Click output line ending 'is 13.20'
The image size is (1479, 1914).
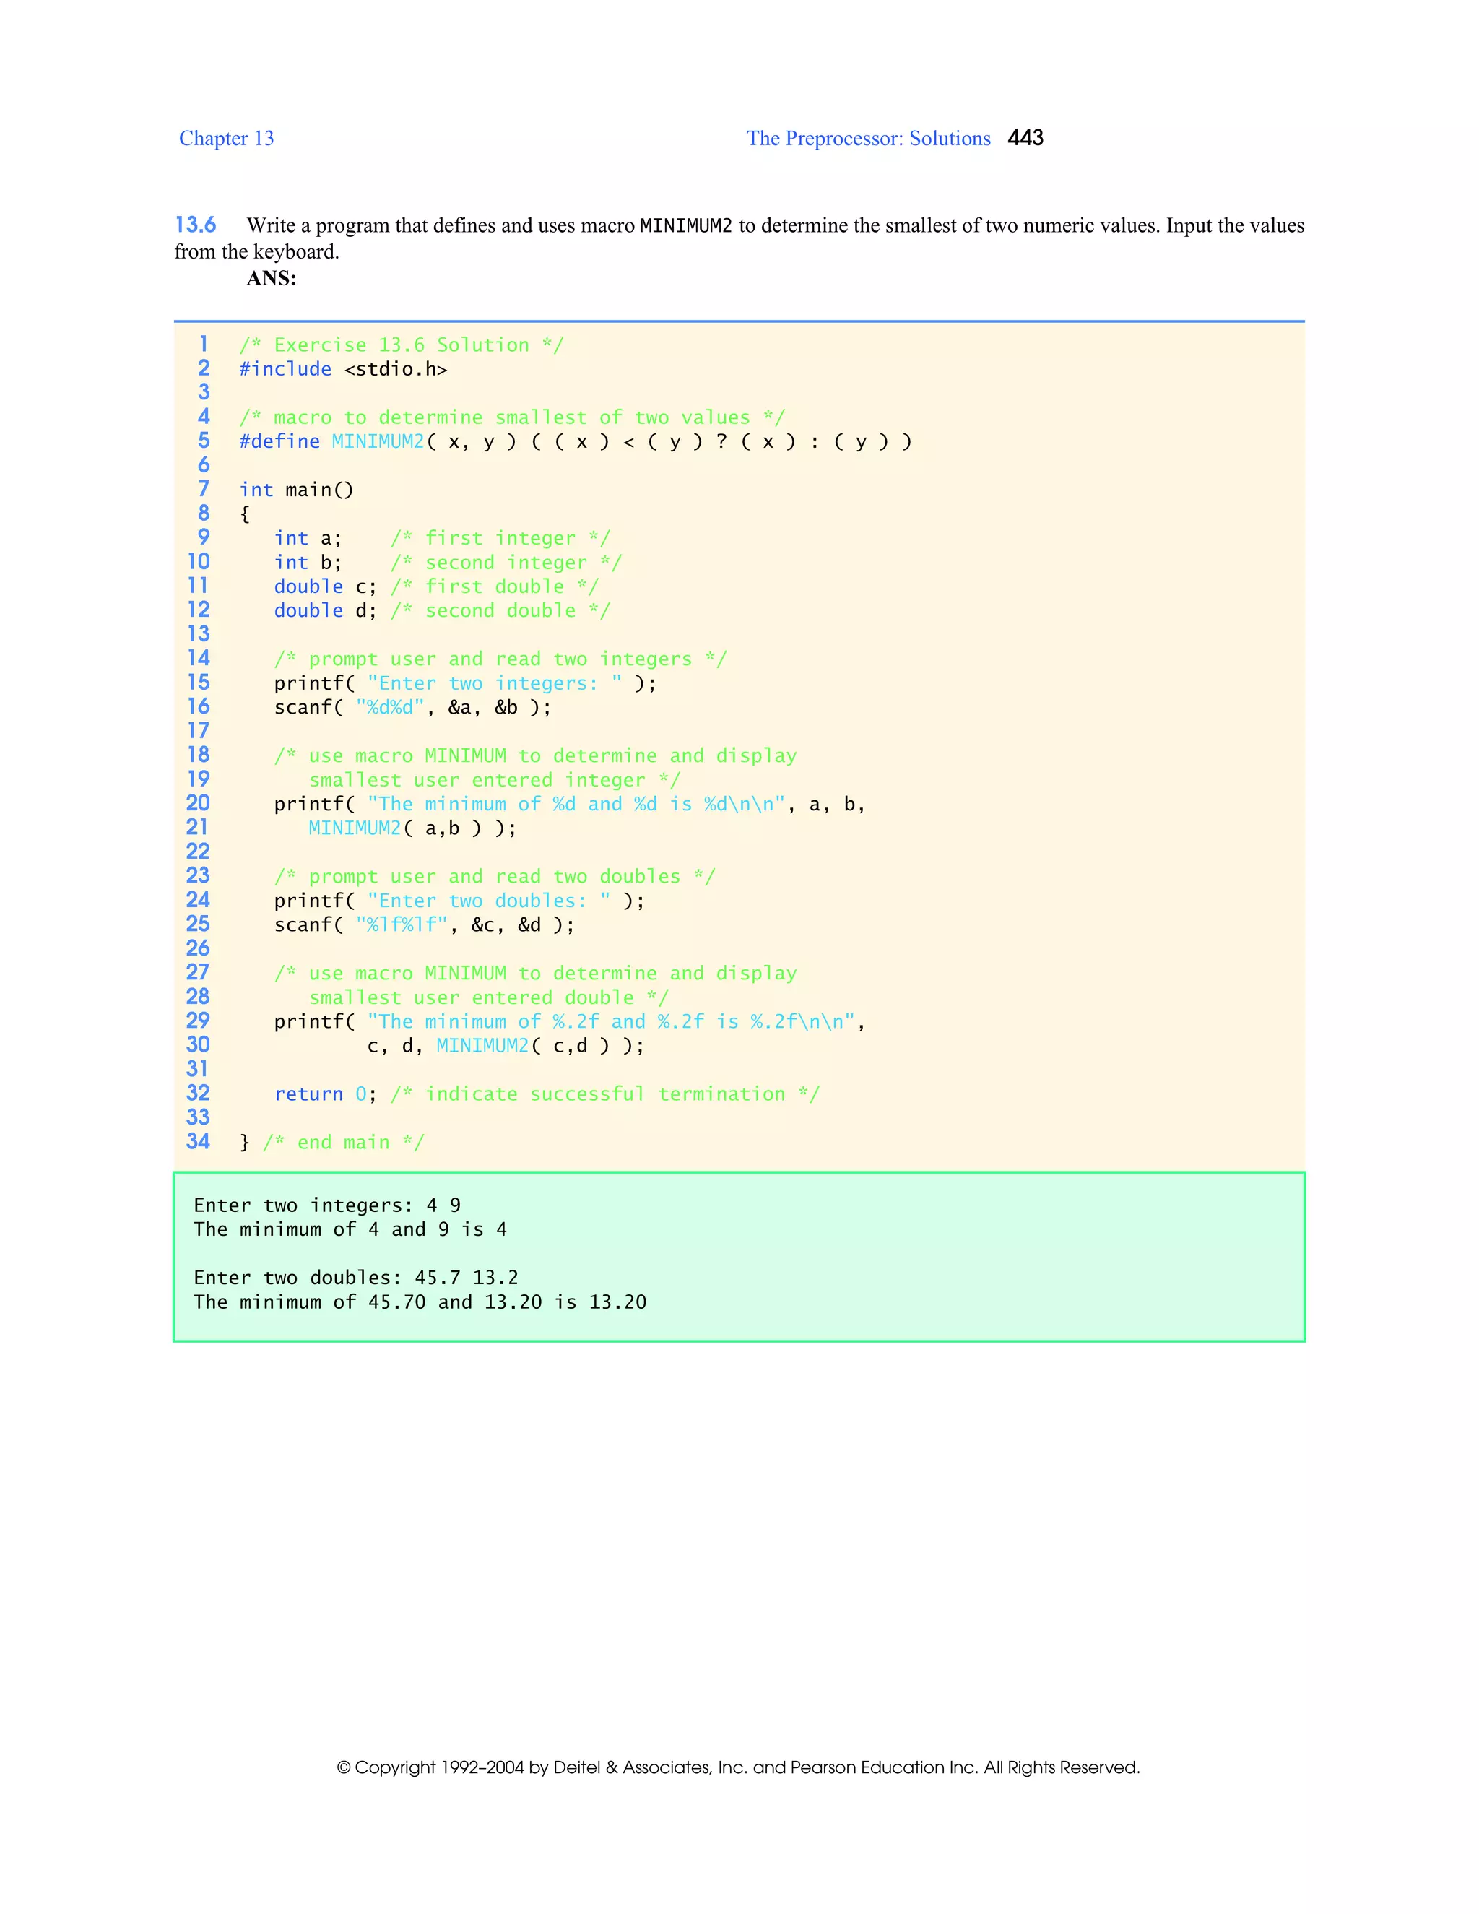click(420, 1302)
